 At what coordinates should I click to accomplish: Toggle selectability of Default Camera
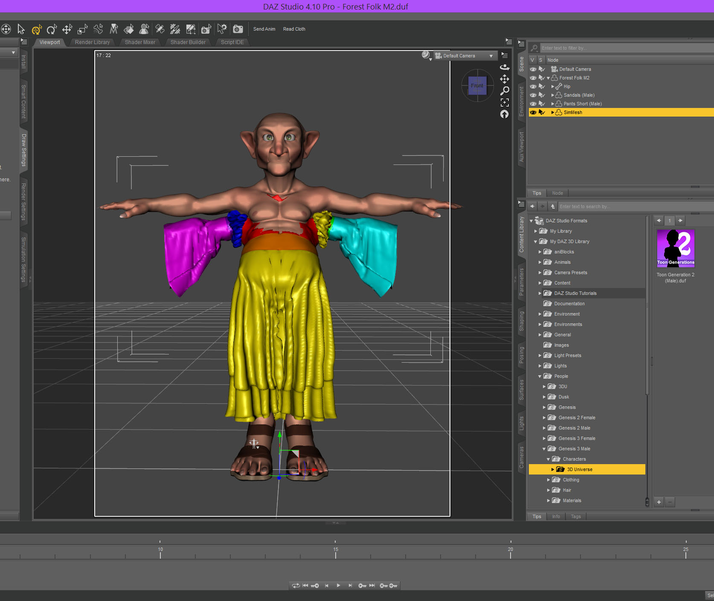pos(542,69)
